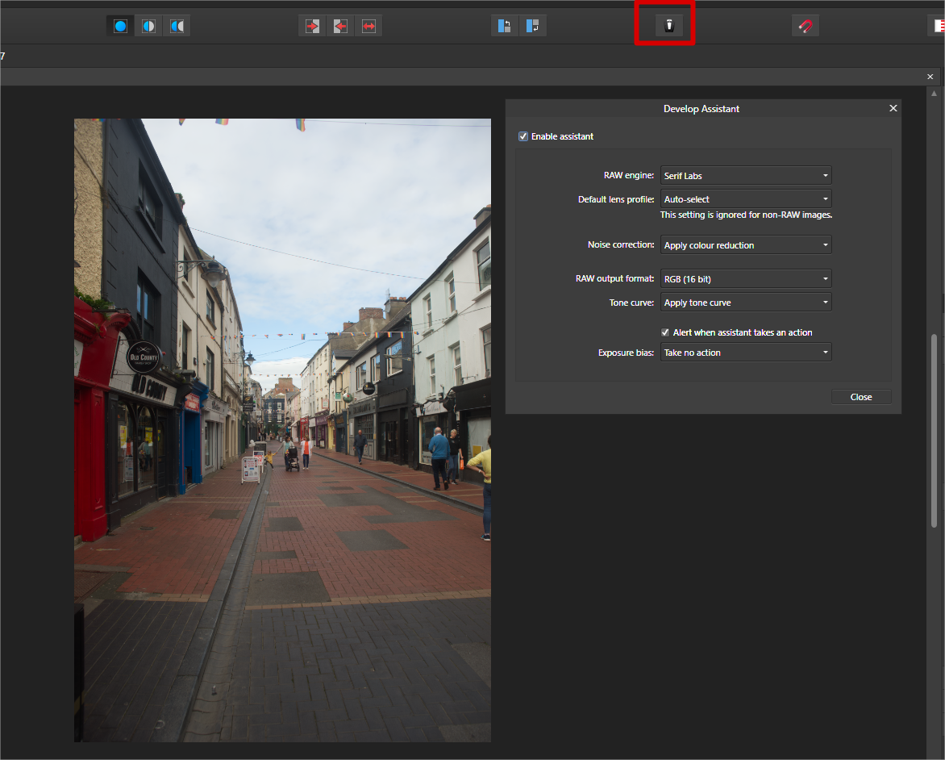Screen dimensions: 945x760
Task: Toggle Alert when assistant takes an action
Action: (665, 332)
